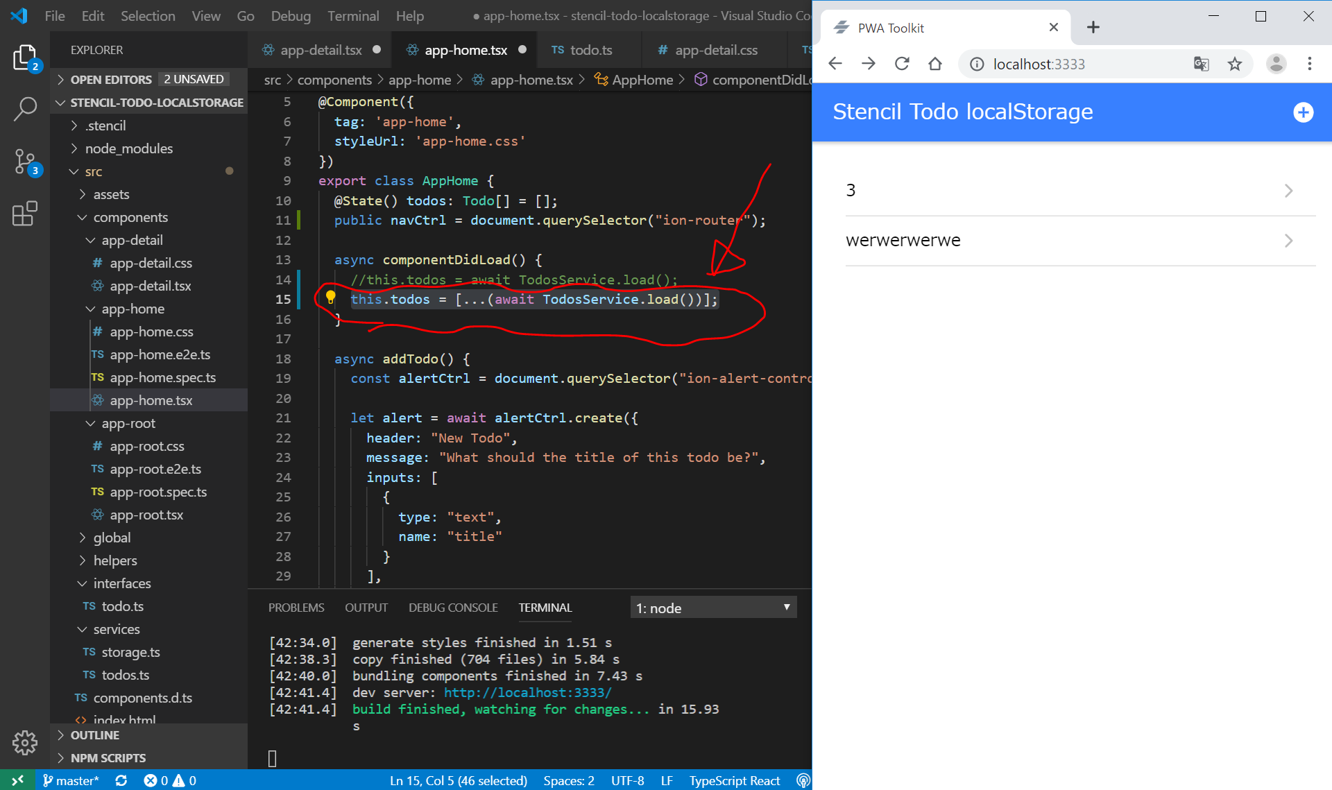This screenshot has width=1332, height=790.
Task: Click the VS Code logo icon
Action: click(x=19, y=15)
